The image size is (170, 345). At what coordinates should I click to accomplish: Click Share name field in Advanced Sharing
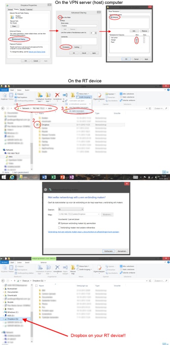coord(79,26)
